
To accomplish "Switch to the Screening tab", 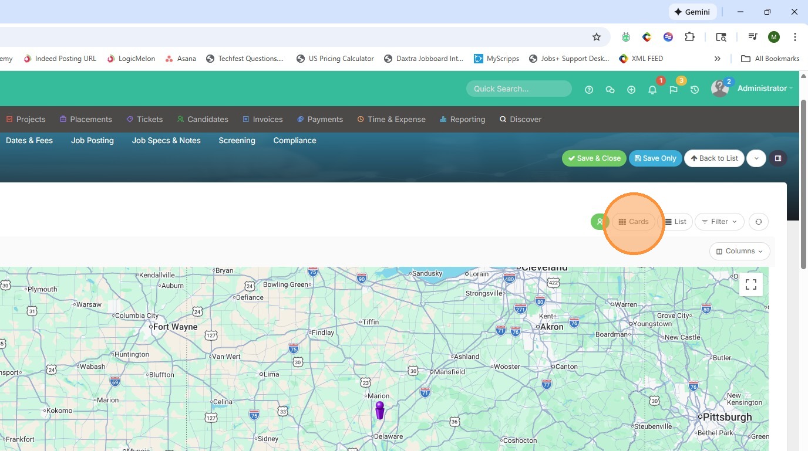I will pyautogui.click(x=237, y=141).
